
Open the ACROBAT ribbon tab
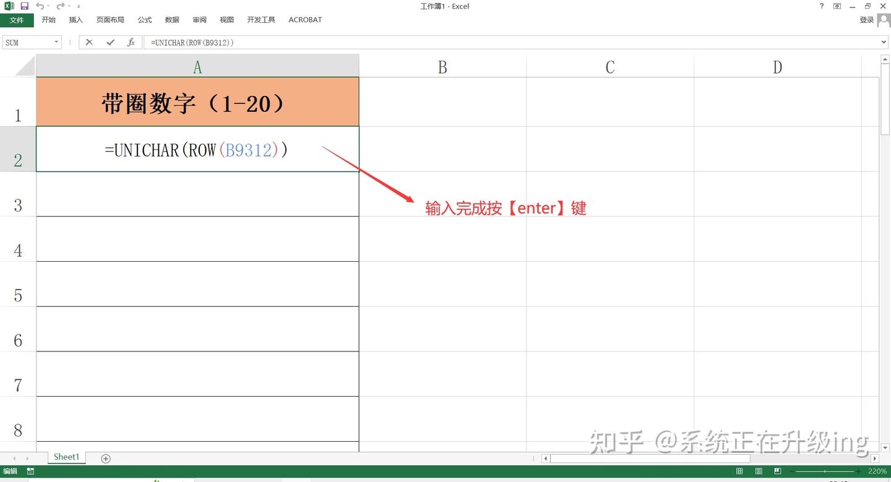(x=305, y=19)
